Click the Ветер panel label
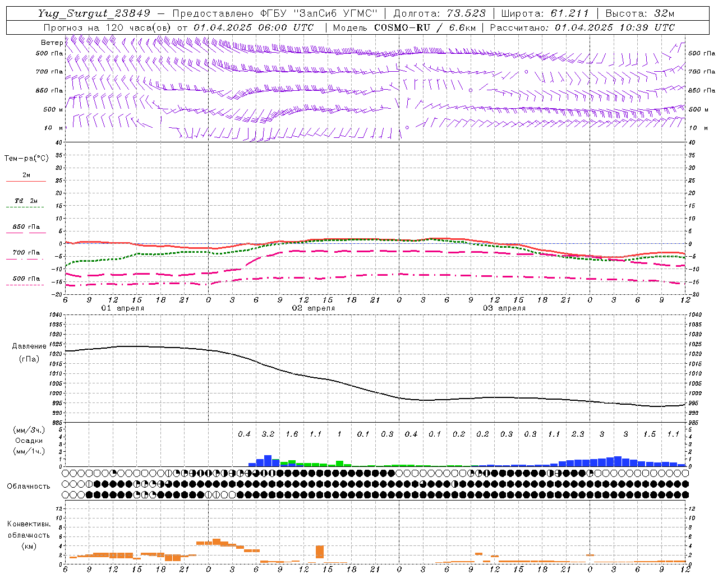 [x=52, y=43]
